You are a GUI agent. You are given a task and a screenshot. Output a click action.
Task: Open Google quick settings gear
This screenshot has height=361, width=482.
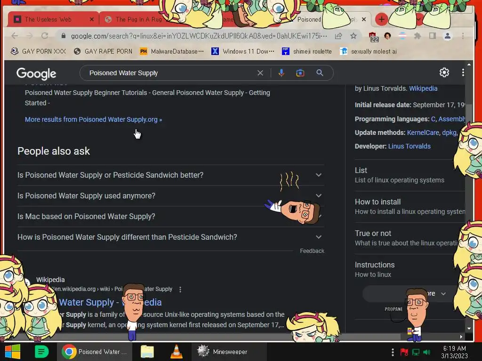[x=444, y=72]
